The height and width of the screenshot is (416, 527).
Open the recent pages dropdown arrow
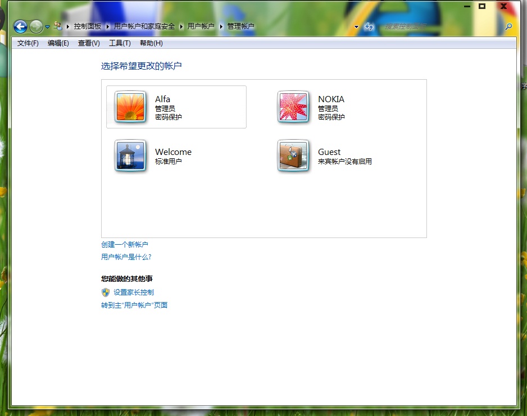point(48,27)
